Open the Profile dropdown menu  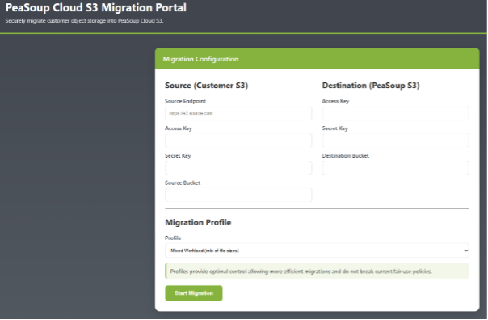(x=317, y=251)
